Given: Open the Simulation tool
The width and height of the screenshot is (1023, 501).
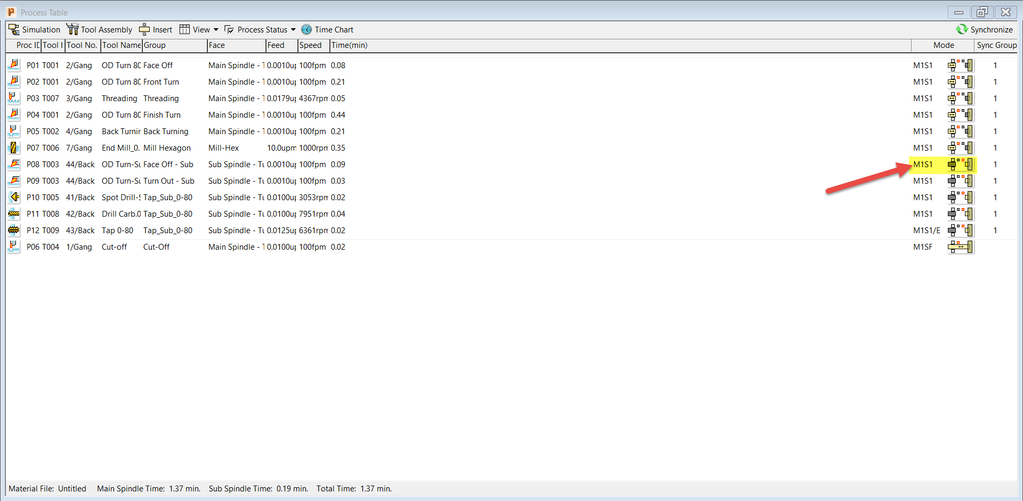Looking at the screenshot, I should tap(35, 30).
